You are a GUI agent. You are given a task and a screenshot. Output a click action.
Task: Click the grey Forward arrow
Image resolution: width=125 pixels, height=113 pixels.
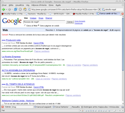(x=9, y=9)
